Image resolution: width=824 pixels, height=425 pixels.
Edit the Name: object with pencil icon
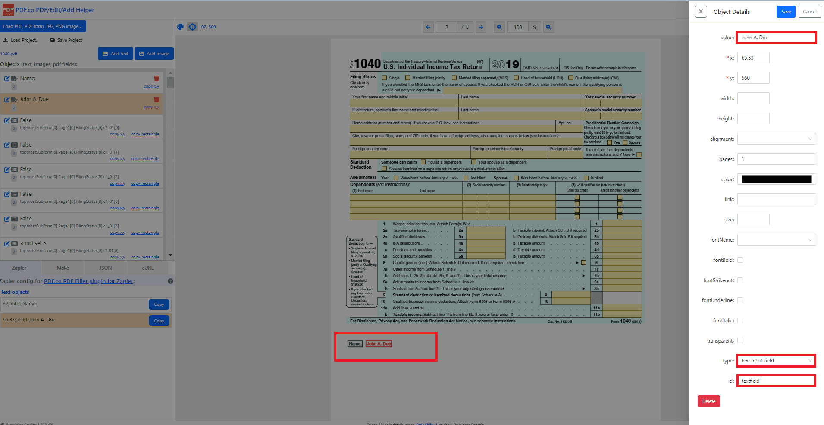7,79
